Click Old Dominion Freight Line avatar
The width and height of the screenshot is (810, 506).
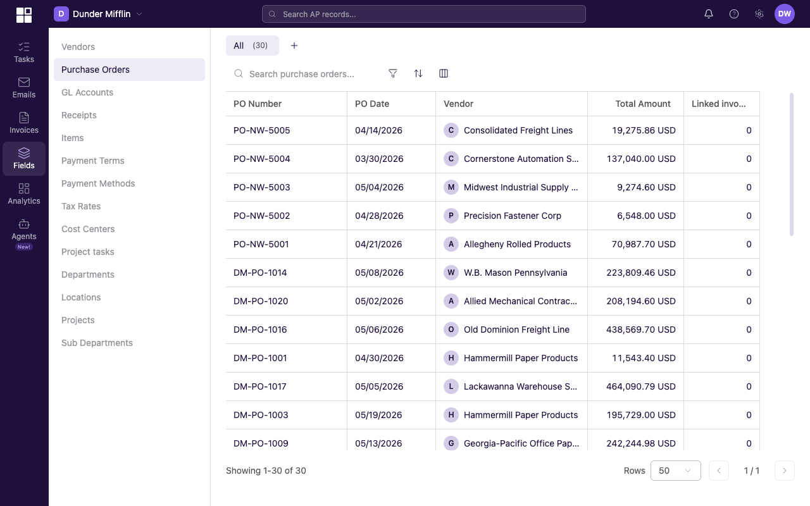click(x=451, y=330)
